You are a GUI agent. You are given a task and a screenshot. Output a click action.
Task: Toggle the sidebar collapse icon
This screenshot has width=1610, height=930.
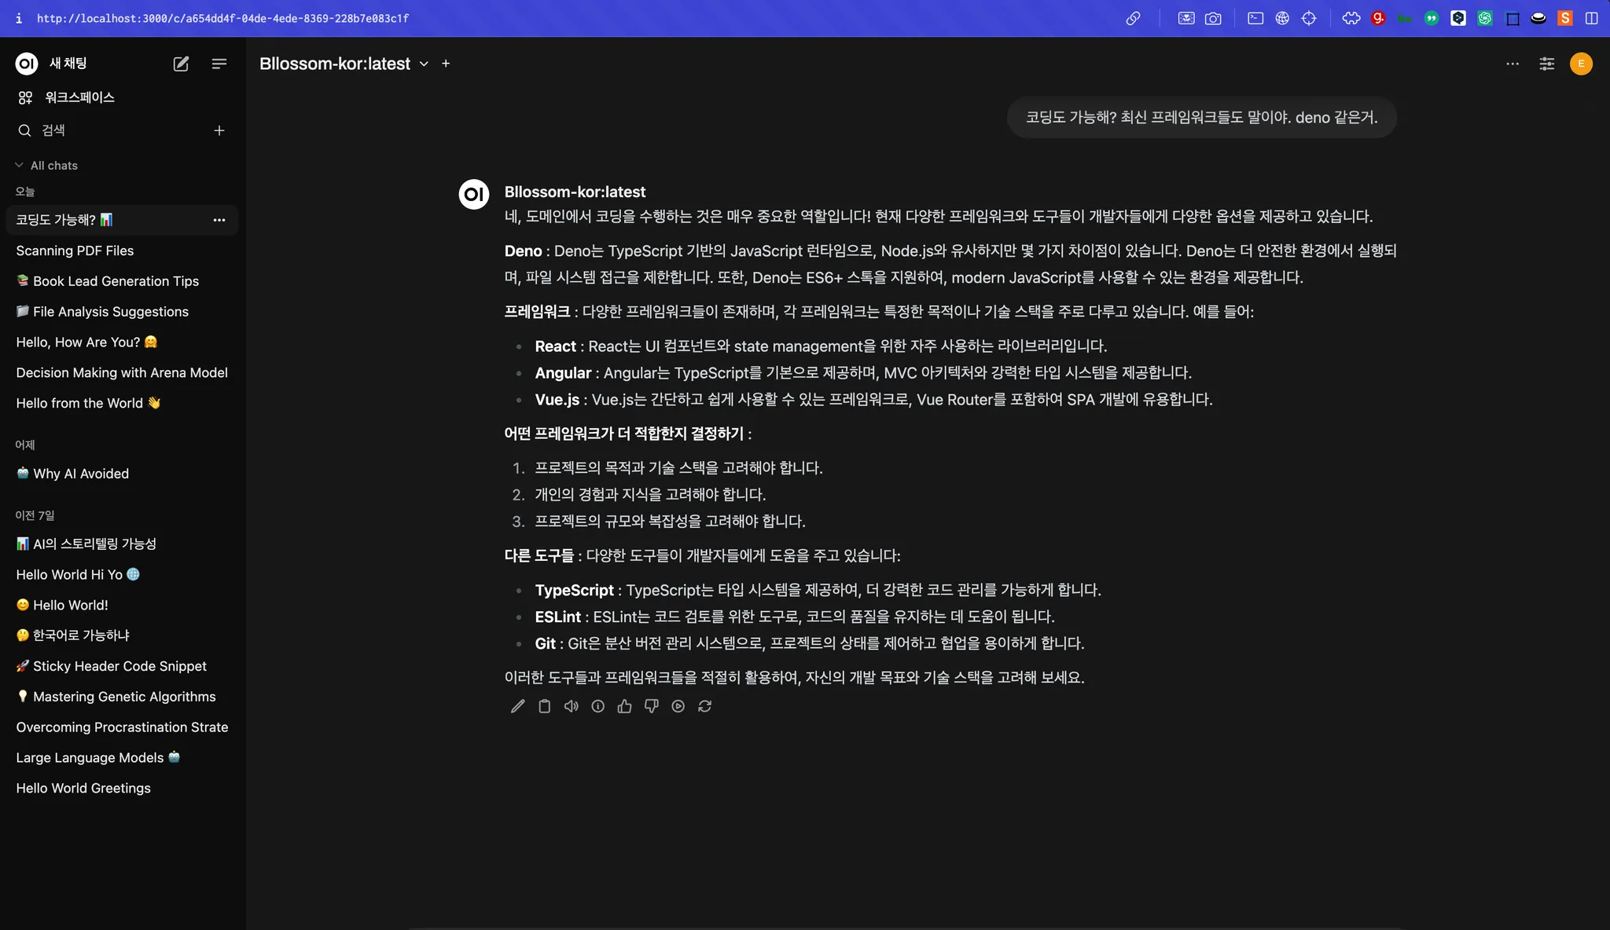pos(219,64)
